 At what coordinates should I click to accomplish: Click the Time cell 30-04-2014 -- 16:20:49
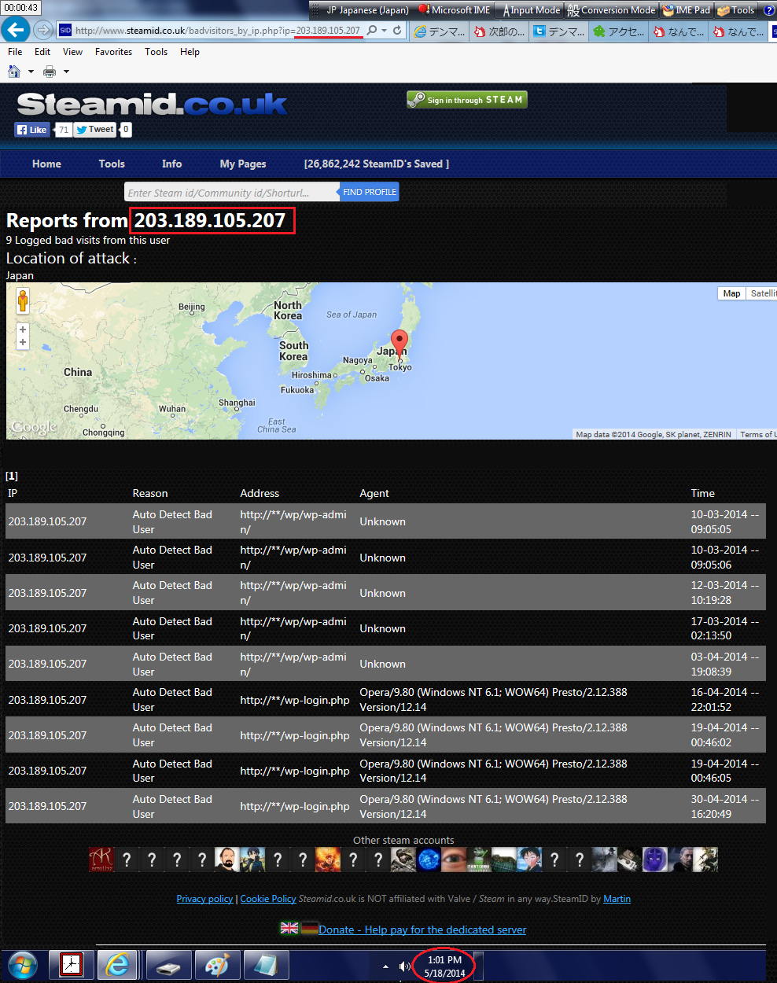pyautogui.click(x=724, y=806)
